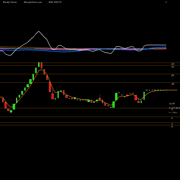
Task: Click the '15.39' current price value
Action: tap(172, 104)
